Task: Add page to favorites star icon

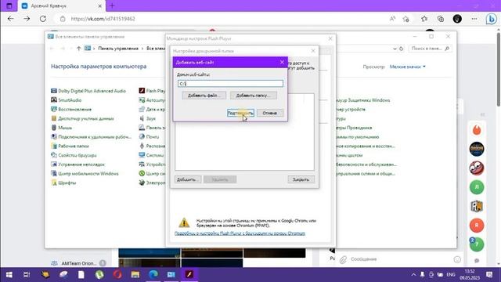Action: point(406,19)
